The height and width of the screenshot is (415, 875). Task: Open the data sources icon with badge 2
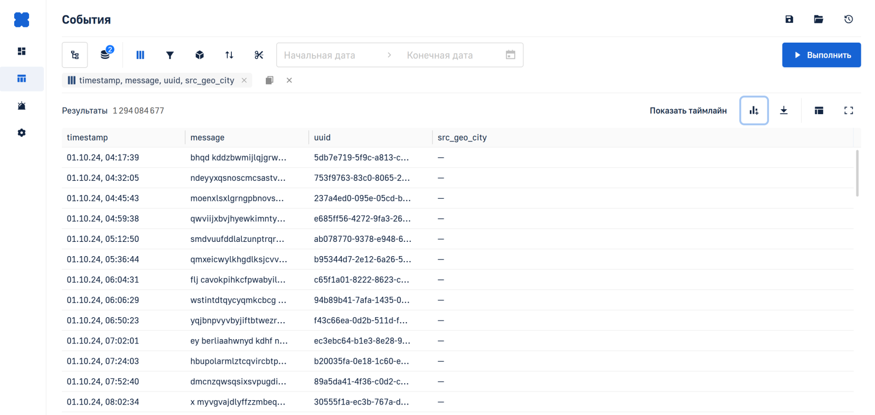[106, 55]
